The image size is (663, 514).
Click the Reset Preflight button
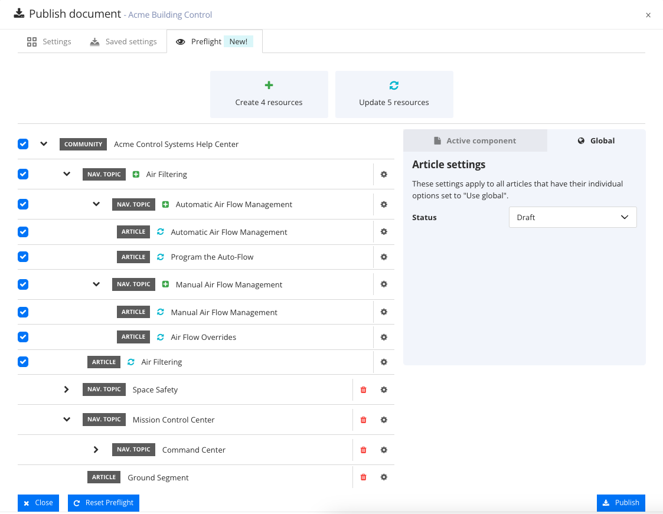point(103,503)
